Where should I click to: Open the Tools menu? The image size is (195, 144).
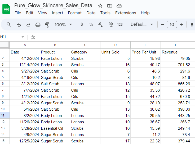(x=105, y=13)
